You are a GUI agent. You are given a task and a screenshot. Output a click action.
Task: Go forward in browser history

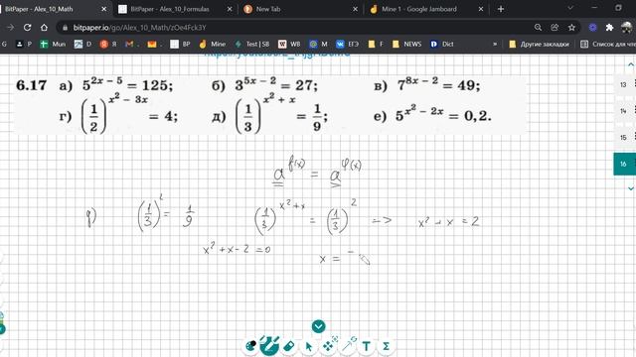coord(10,28)
